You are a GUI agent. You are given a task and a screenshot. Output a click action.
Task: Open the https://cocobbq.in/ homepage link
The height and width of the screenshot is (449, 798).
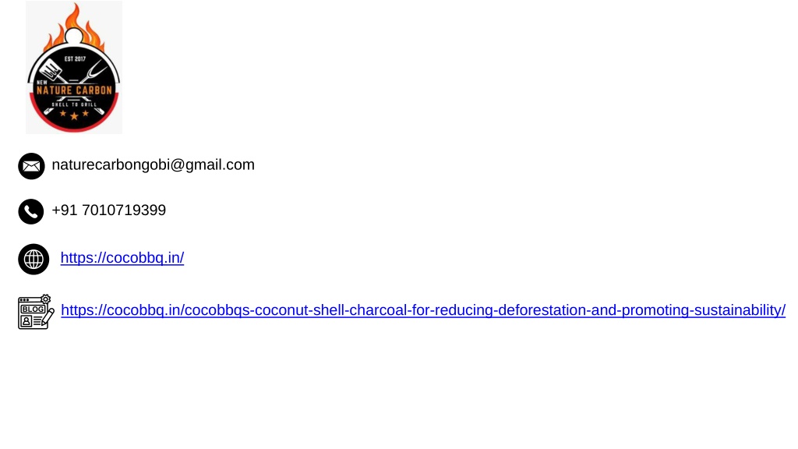click(x=122, y=258)
